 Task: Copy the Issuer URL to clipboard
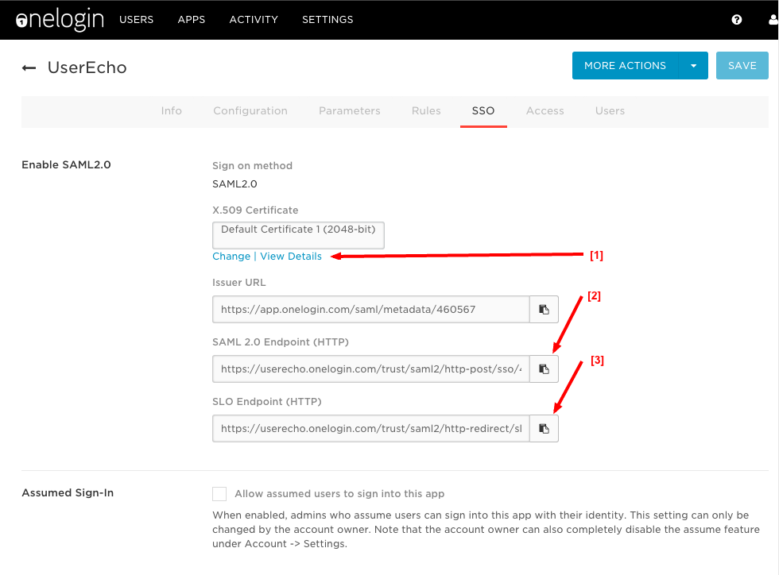pyautogui.click(x=544, y=310)
